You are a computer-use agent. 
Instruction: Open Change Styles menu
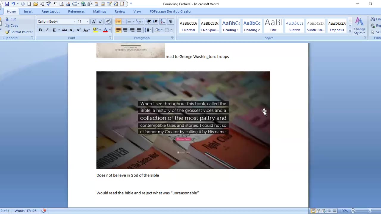[360, 26]
